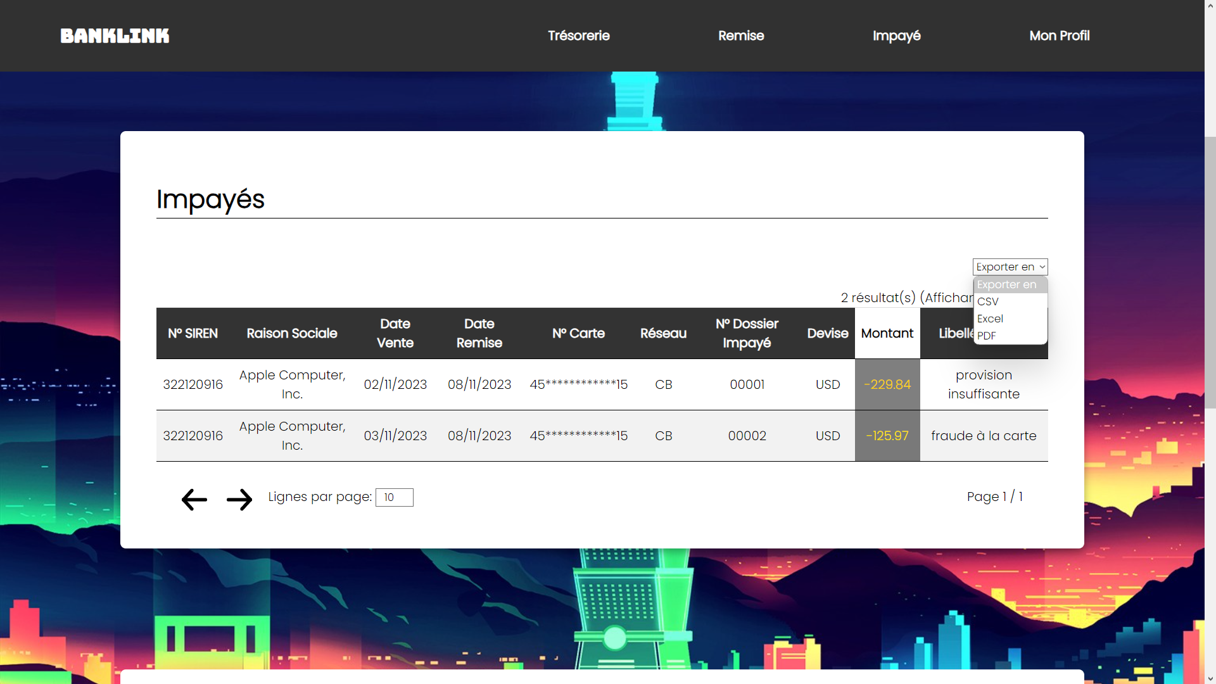Go to previous page with left arrow

pos(194,499)
